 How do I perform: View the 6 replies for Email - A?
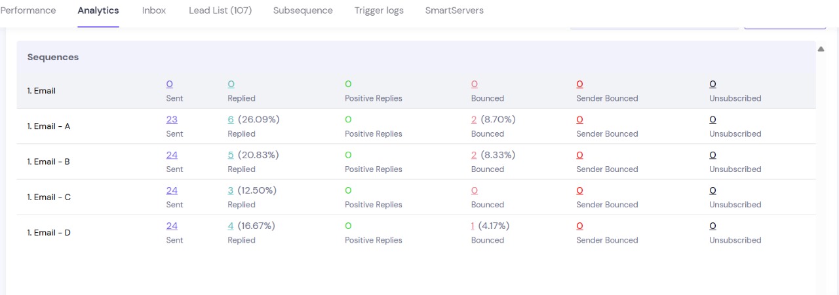[x=231, y=120]
